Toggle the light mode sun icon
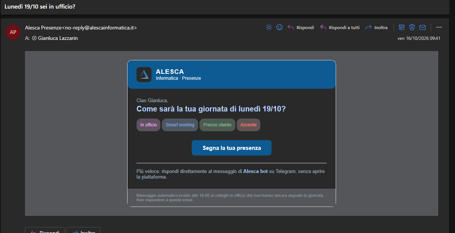Image resolution: width=455 pixels, height=233 pixels. click(269, 27)
